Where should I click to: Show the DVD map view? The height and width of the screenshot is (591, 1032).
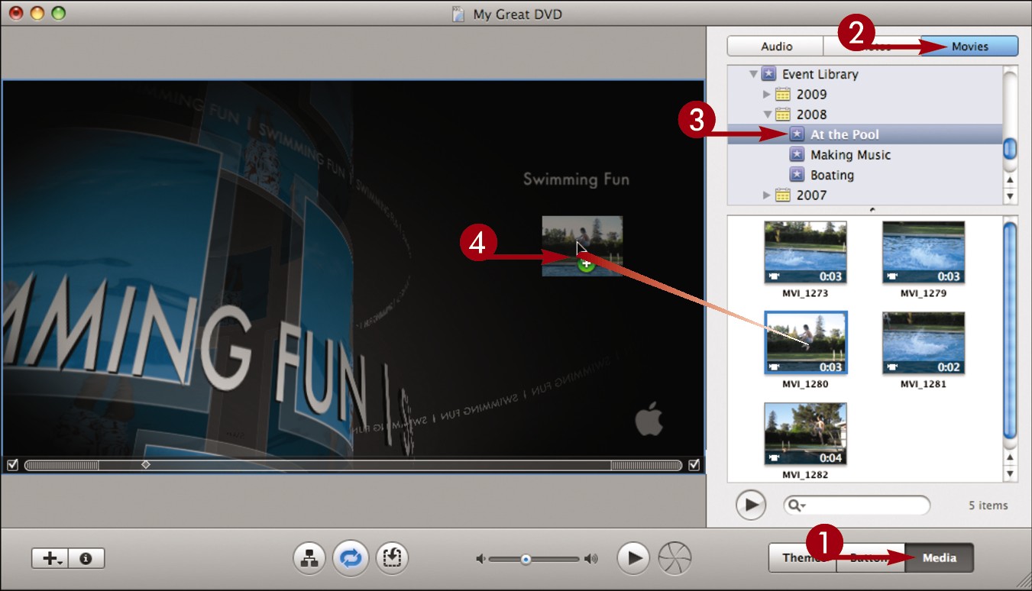309,558
